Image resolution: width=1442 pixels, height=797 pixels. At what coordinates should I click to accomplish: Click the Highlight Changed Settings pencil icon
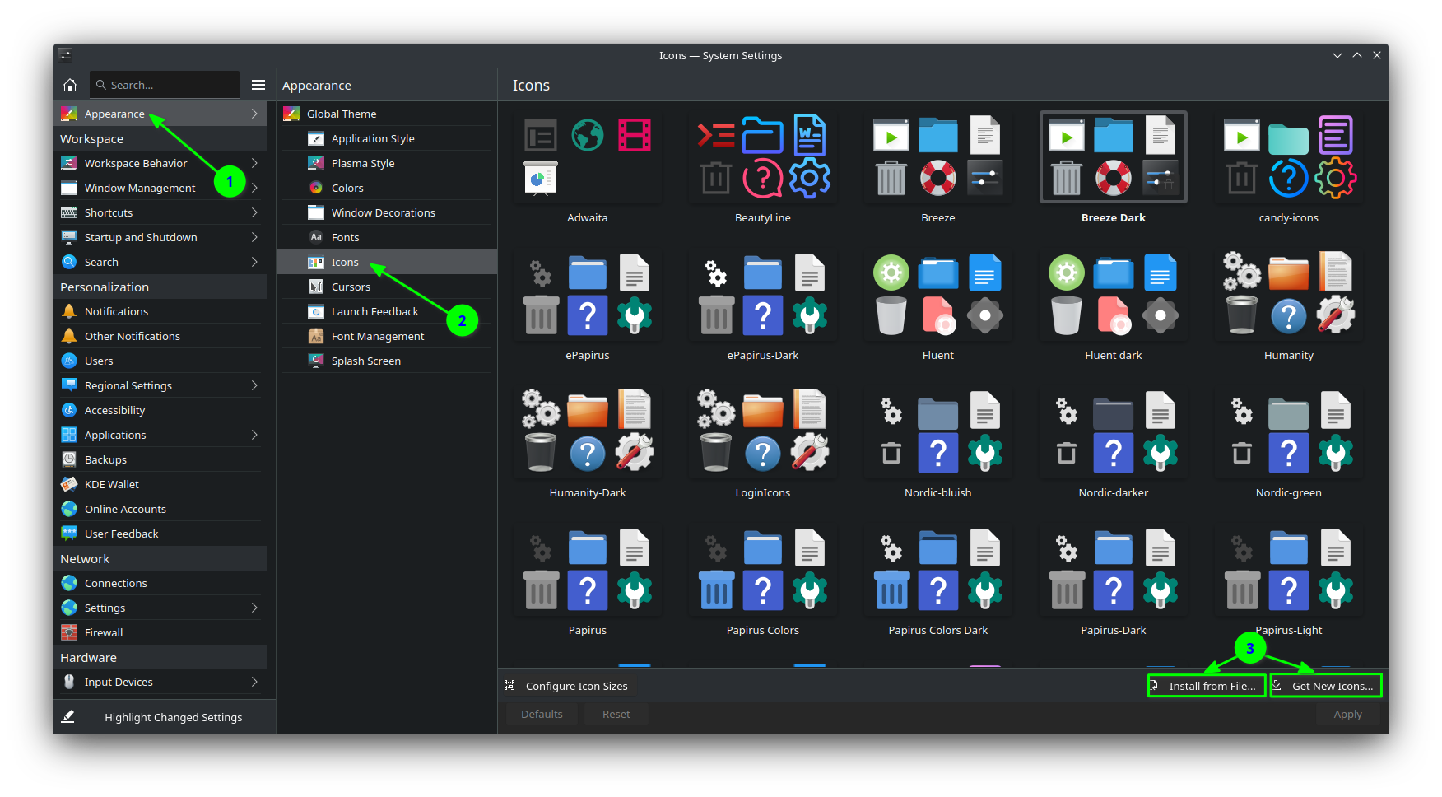(x=68, y=716)
